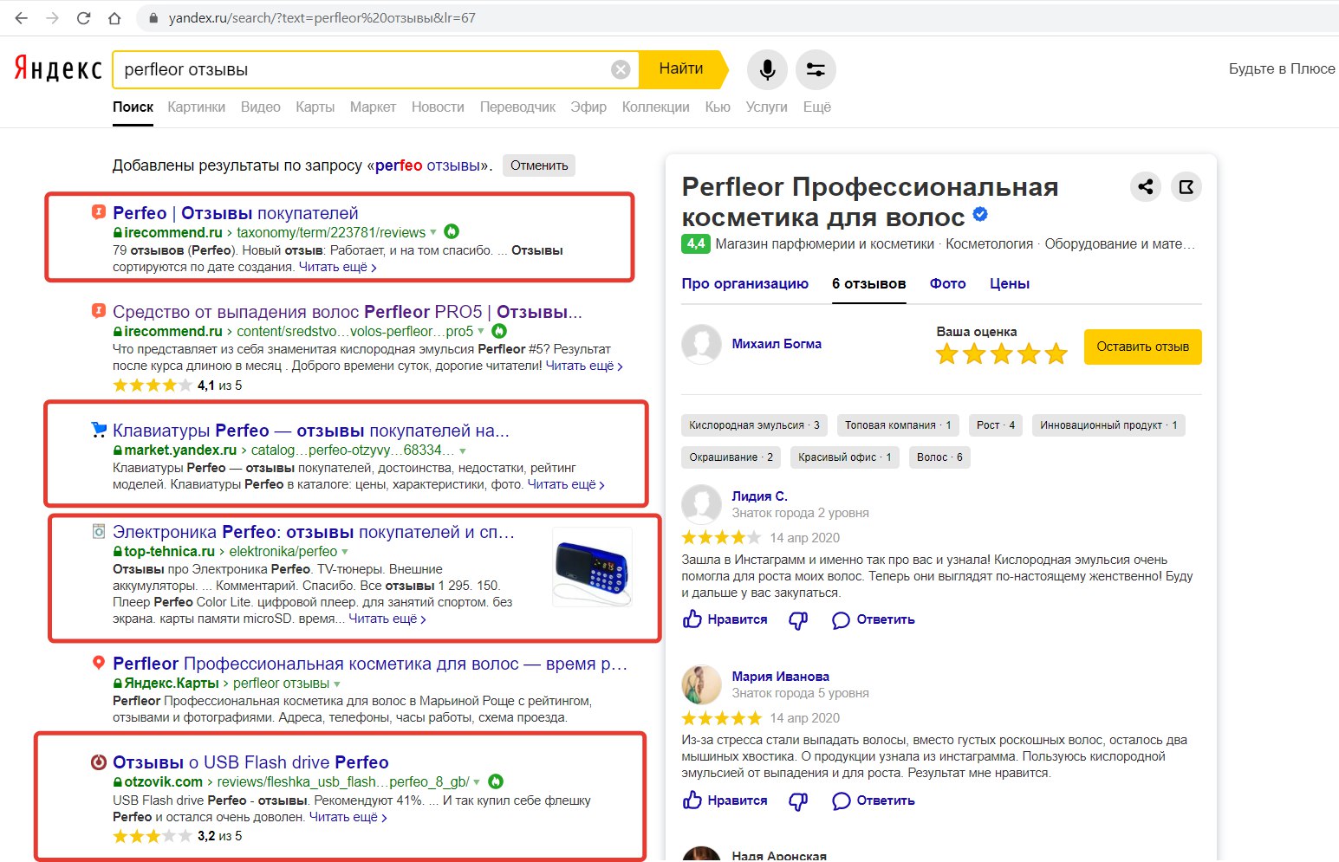Open search settings sliders icon
Image resolution: width=1339 pixels, height=862 pixels.
pyautogui.click(x=816, y=69)
